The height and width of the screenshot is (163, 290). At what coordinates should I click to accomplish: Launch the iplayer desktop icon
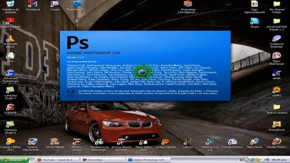[x=188, y=142]
